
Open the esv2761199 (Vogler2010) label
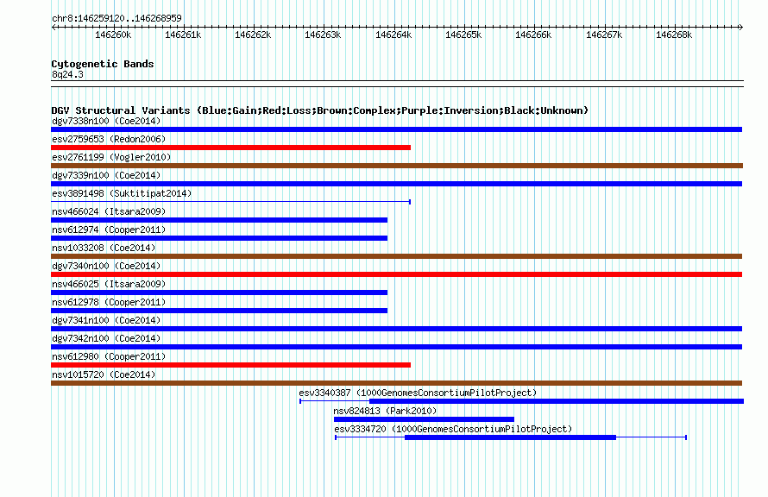111,157
